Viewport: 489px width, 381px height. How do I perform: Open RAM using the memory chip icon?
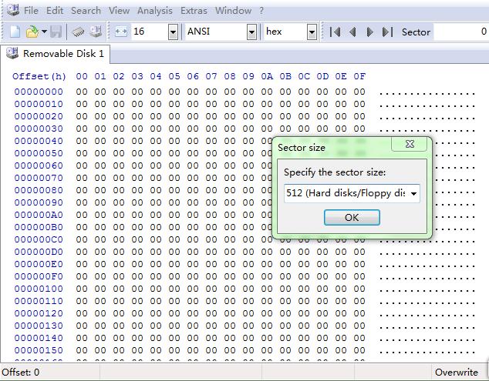tap(78, 32)
